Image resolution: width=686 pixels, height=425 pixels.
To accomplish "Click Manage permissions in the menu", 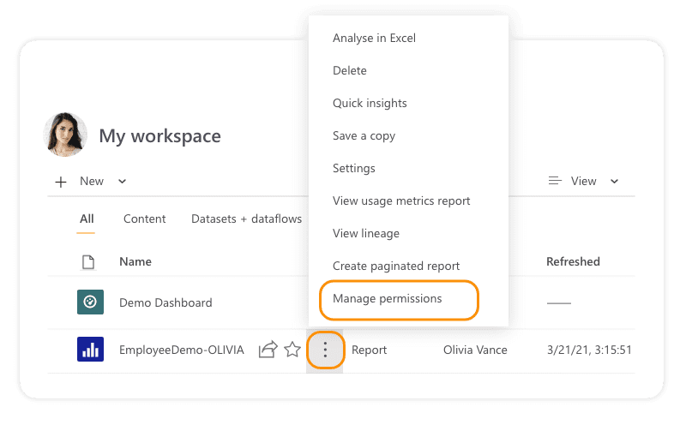I will tap(388, 299).
